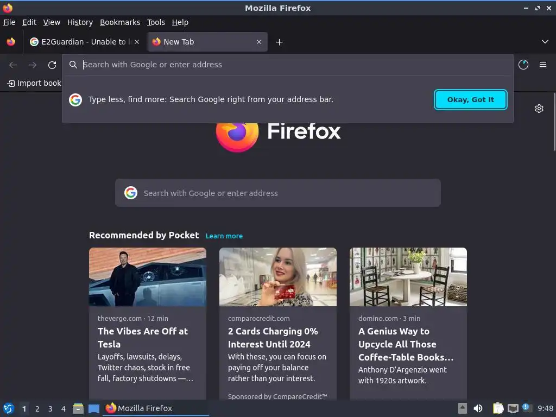
Task: Open the Tesla Cybertruck article thumbnail
Action: (148, 277)
